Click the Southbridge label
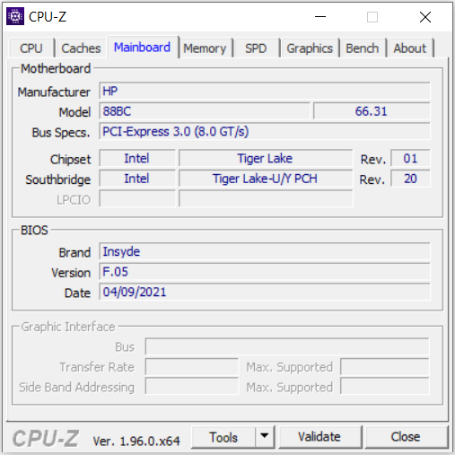455x455 pixels. click(58, 179)
